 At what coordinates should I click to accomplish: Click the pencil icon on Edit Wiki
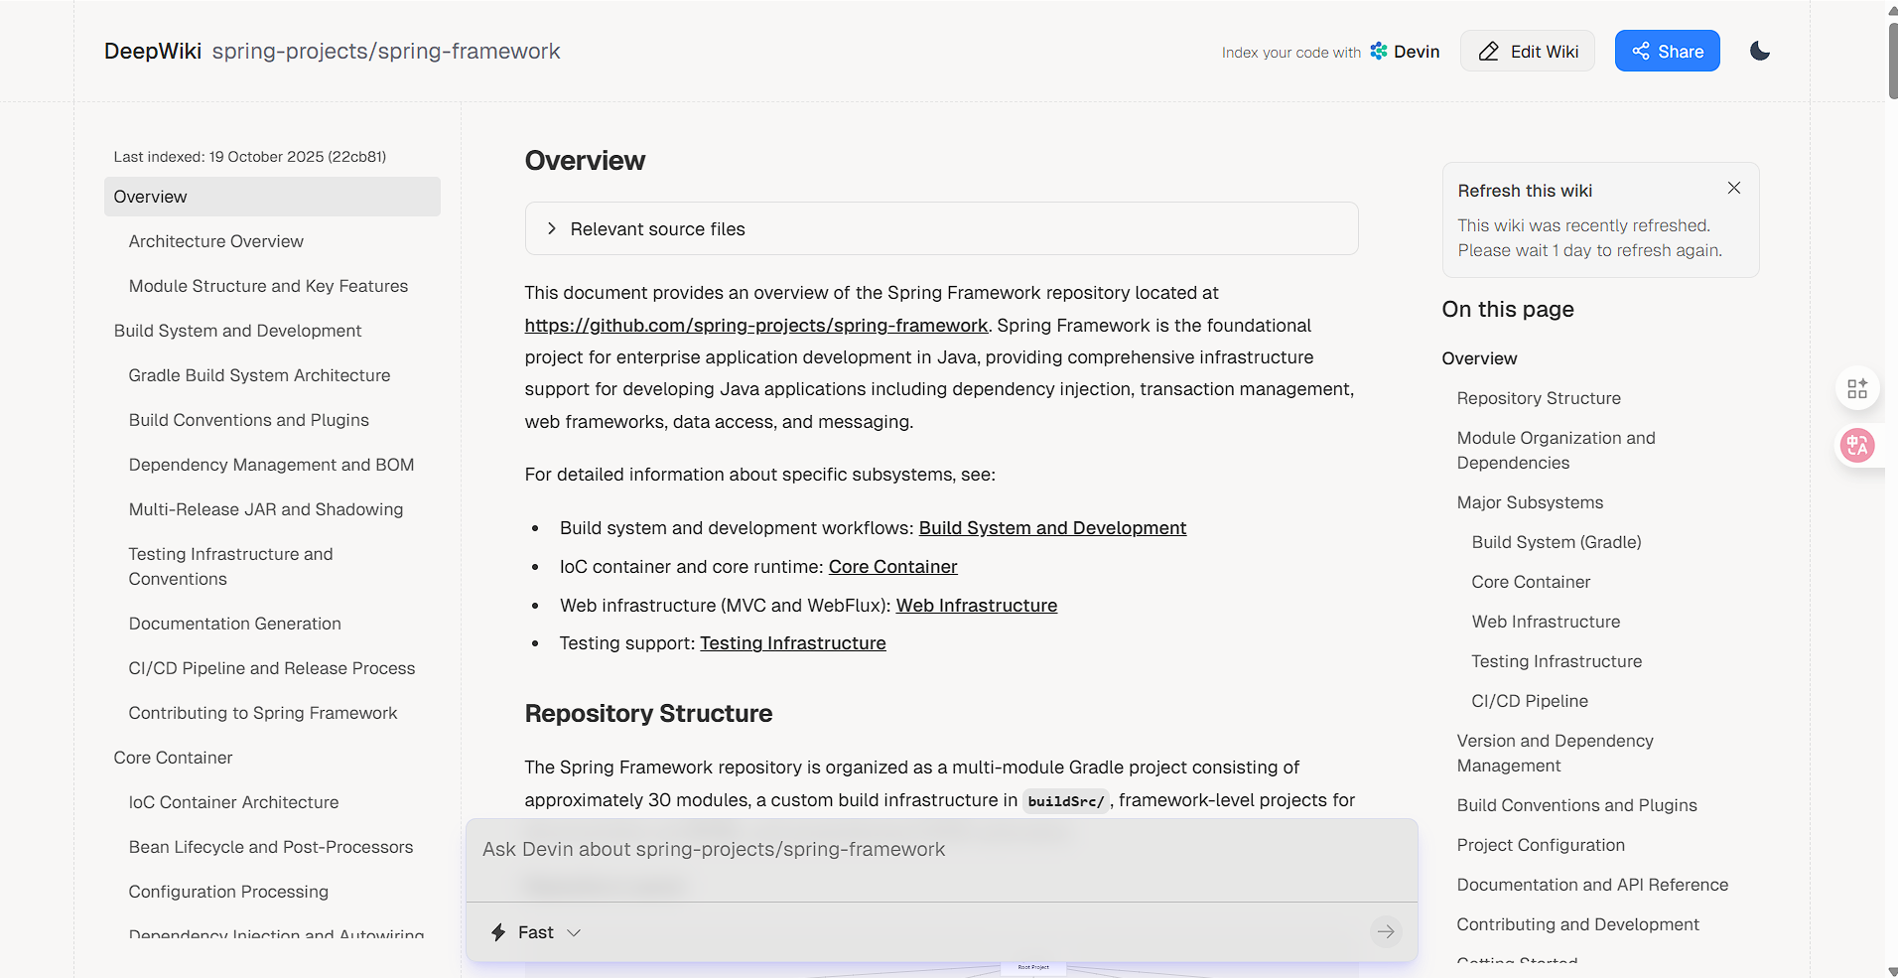point(1488,52)
